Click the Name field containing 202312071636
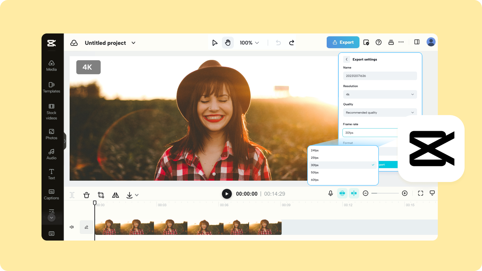Viewport: 482px width, 271px height. [x=380, y=76]
